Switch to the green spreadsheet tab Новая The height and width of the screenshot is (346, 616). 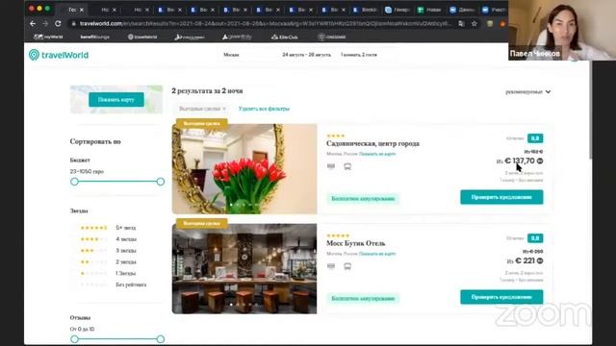pyautogui.click(x=429, y=10)
